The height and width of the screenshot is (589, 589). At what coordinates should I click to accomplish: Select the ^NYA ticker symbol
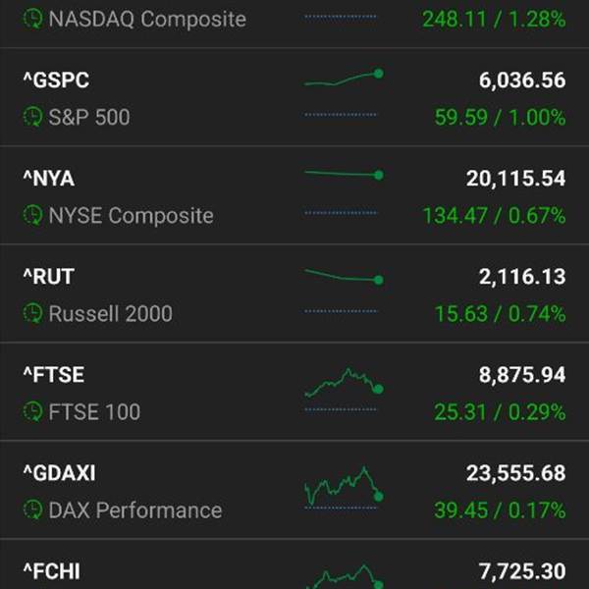(x=49, y=179)
